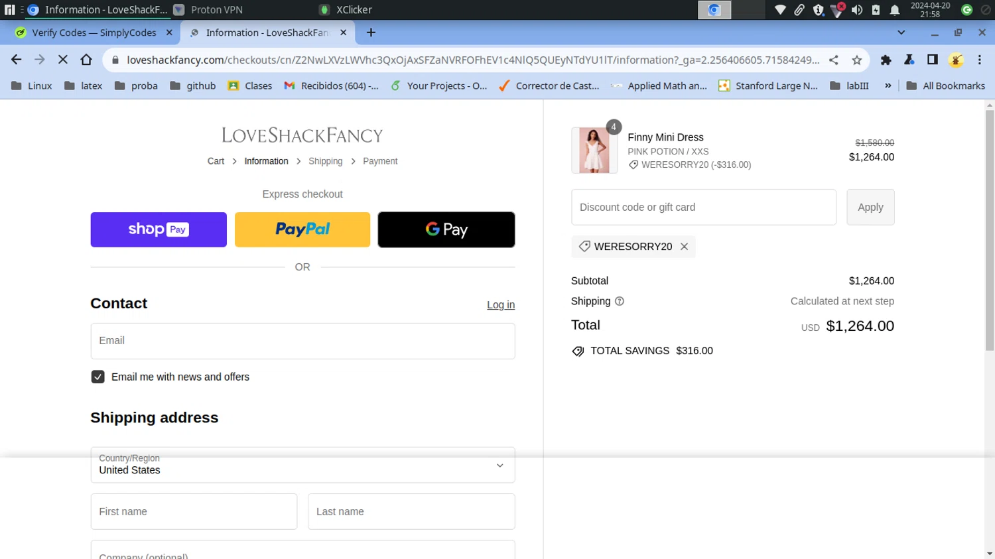Click the VPN tray icon with red X
The image size is (995, 559).
(838, 10)
